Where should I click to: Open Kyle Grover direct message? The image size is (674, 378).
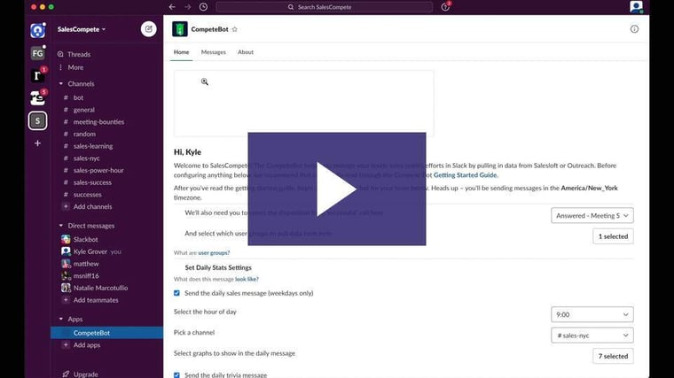tap(90, 251)
